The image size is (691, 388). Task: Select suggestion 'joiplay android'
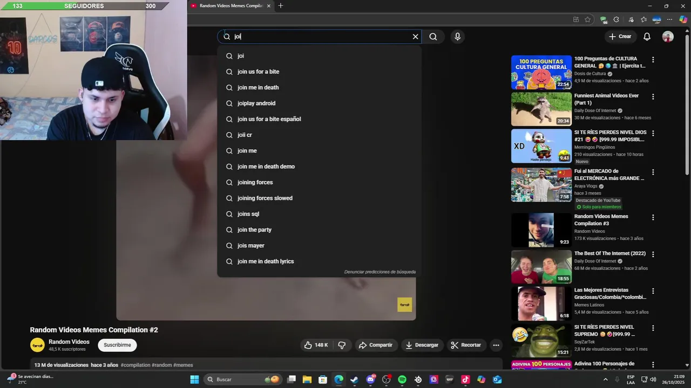pyautogui.click(x=320, y=103)
